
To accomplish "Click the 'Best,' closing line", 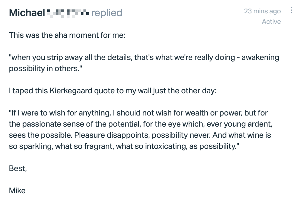I will point(18,169).
